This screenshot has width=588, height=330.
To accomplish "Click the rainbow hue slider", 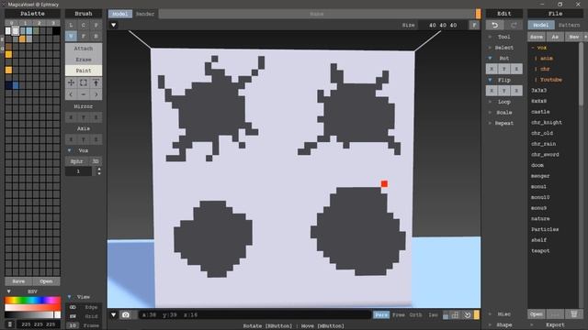I will [32, 301].
